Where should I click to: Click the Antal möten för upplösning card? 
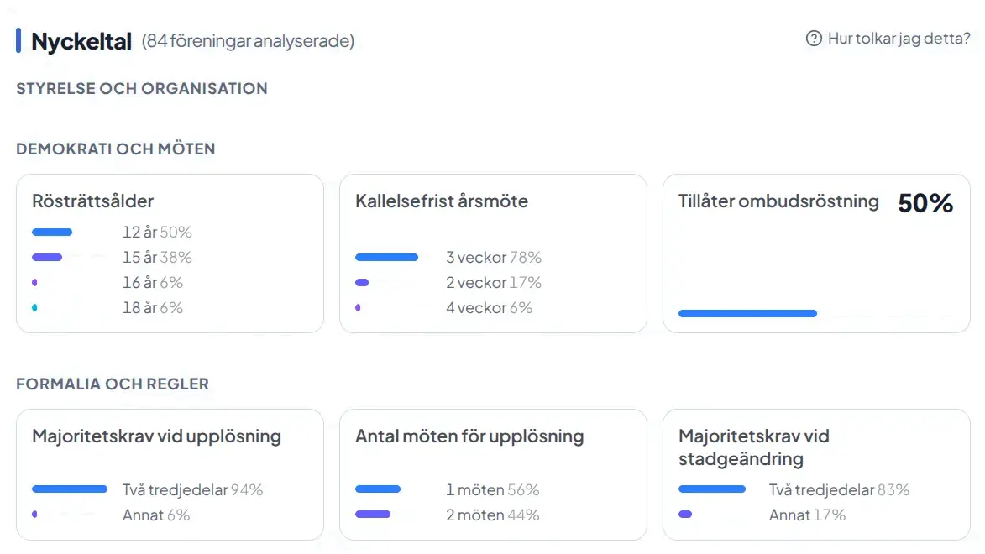(493, 474)
